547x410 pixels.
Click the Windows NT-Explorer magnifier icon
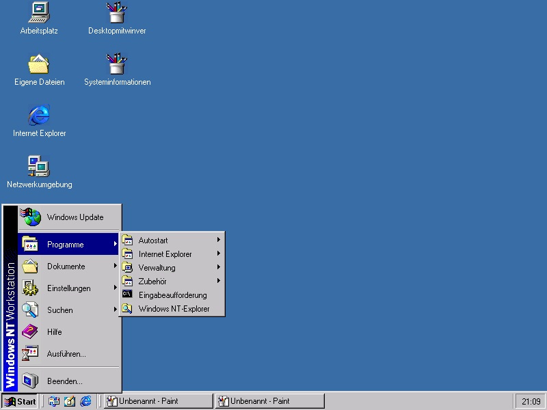tap(127, 309)
